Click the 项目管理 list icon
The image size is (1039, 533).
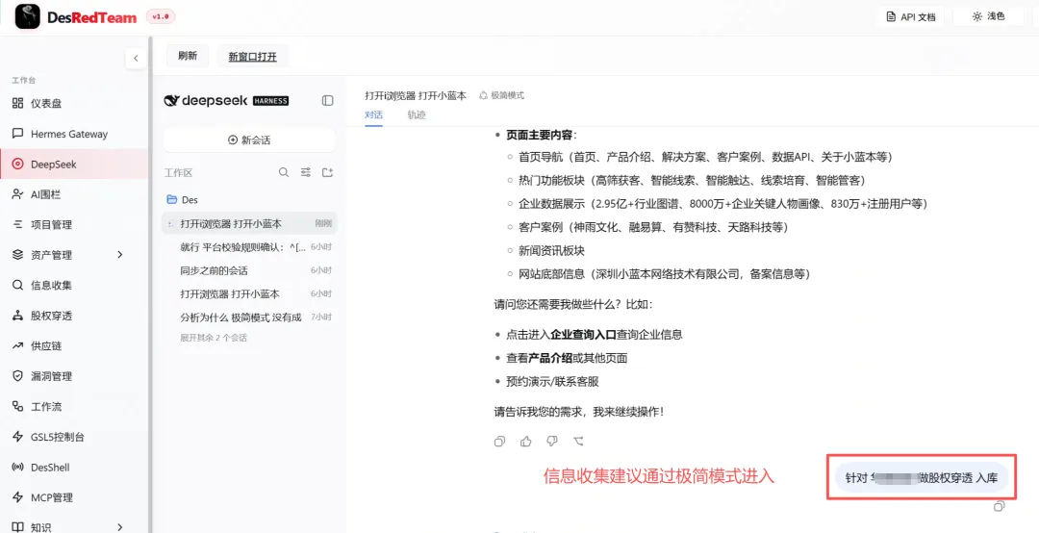tap(18, 225)
